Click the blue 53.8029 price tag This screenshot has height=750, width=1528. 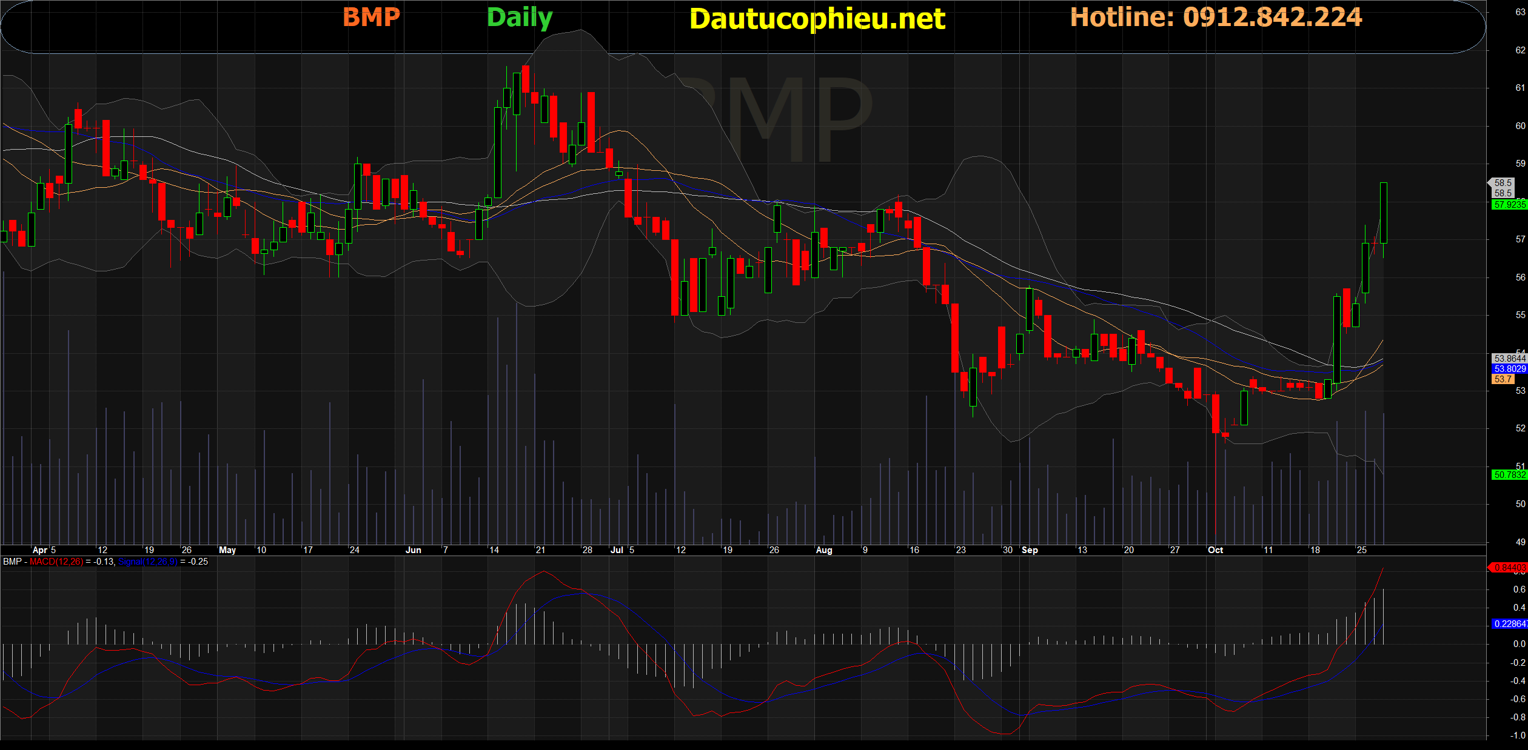(1509, 369)
